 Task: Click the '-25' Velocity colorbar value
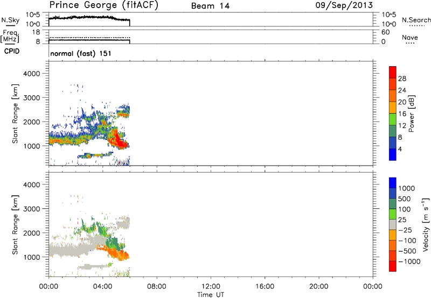coord(406,230)
